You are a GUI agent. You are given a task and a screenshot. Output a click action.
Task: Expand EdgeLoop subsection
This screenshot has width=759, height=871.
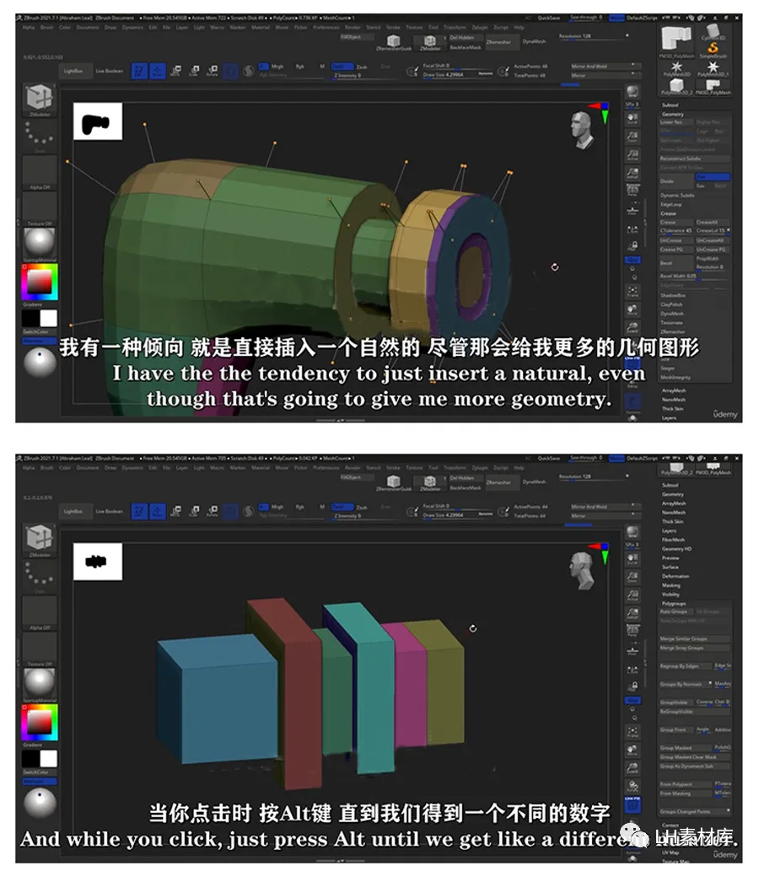click(671, 204)
